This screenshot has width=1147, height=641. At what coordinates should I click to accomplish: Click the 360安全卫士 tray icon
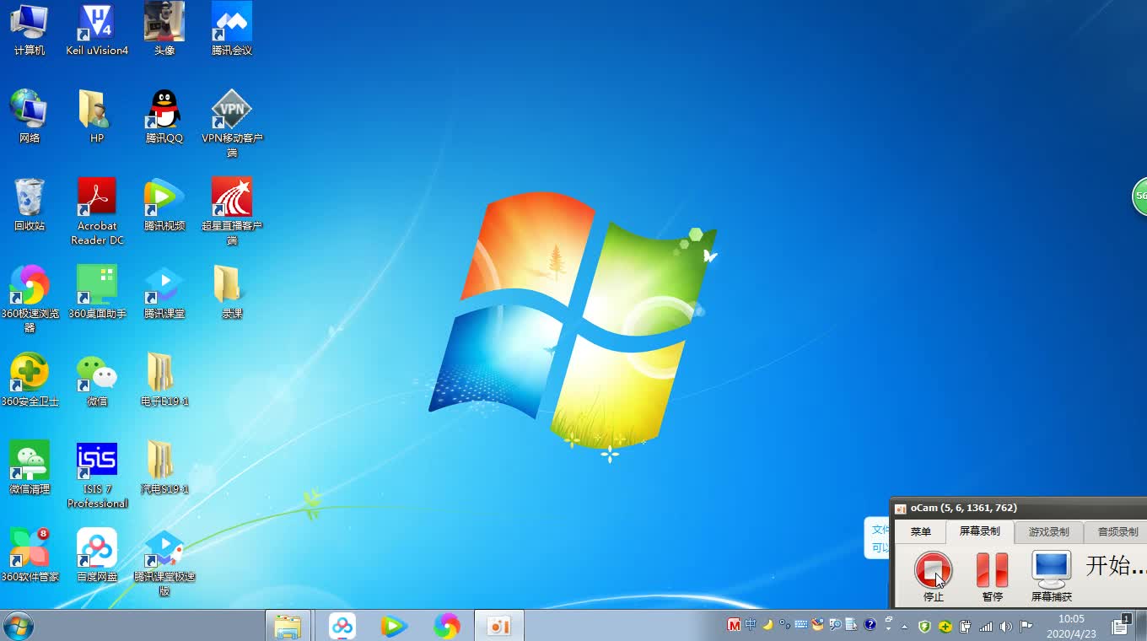click(945, 627)
